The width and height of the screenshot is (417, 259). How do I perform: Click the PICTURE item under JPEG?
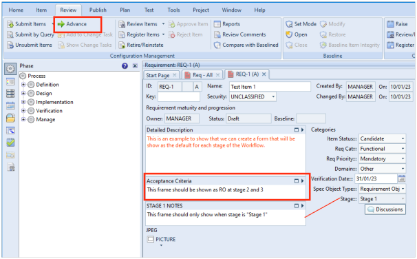[x=162, y=239]
